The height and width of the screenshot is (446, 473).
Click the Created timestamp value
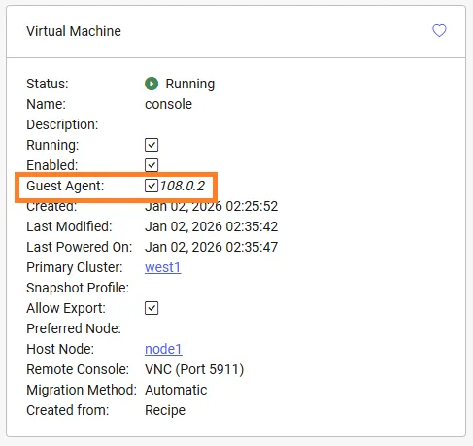pyautogui.click(x=211, y=206)
